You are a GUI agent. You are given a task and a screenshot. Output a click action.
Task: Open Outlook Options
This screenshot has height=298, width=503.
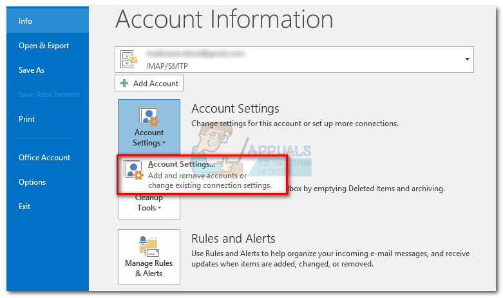[32, 182]
